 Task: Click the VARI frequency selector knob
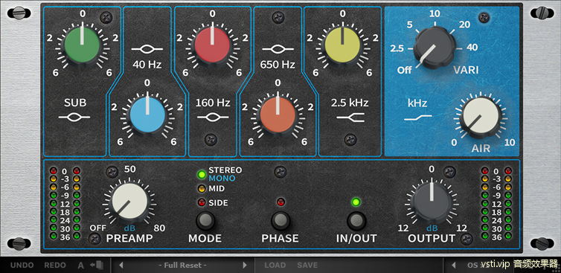(x=435, y=48)
